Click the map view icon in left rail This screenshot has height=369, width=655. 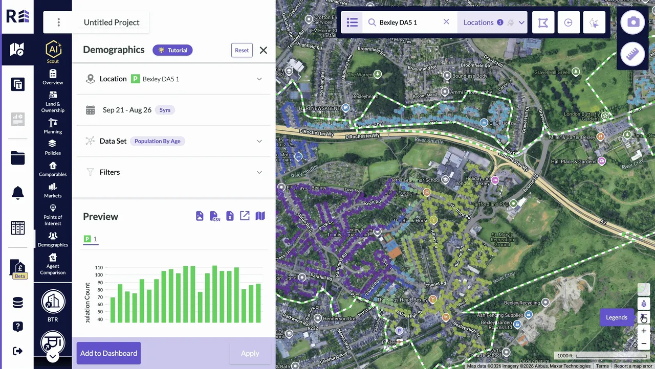point(17,49)
